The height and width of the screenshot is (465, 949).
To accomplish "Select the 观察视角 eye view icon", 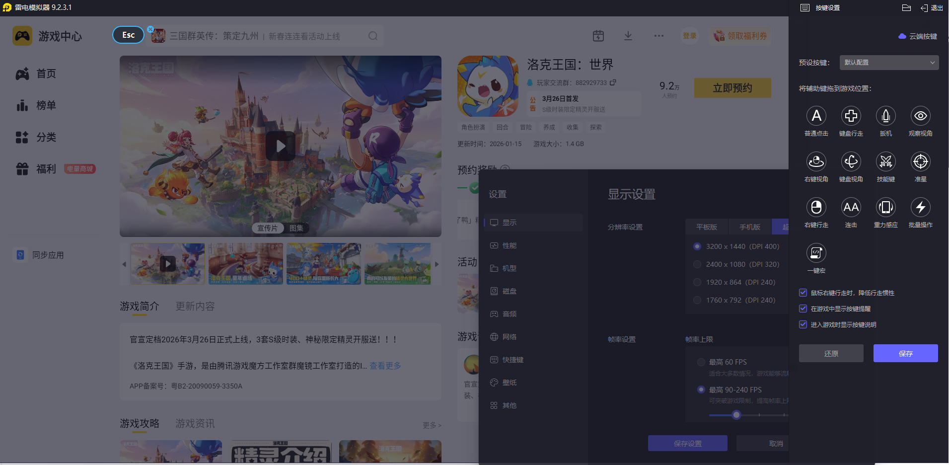I will 921,116.
